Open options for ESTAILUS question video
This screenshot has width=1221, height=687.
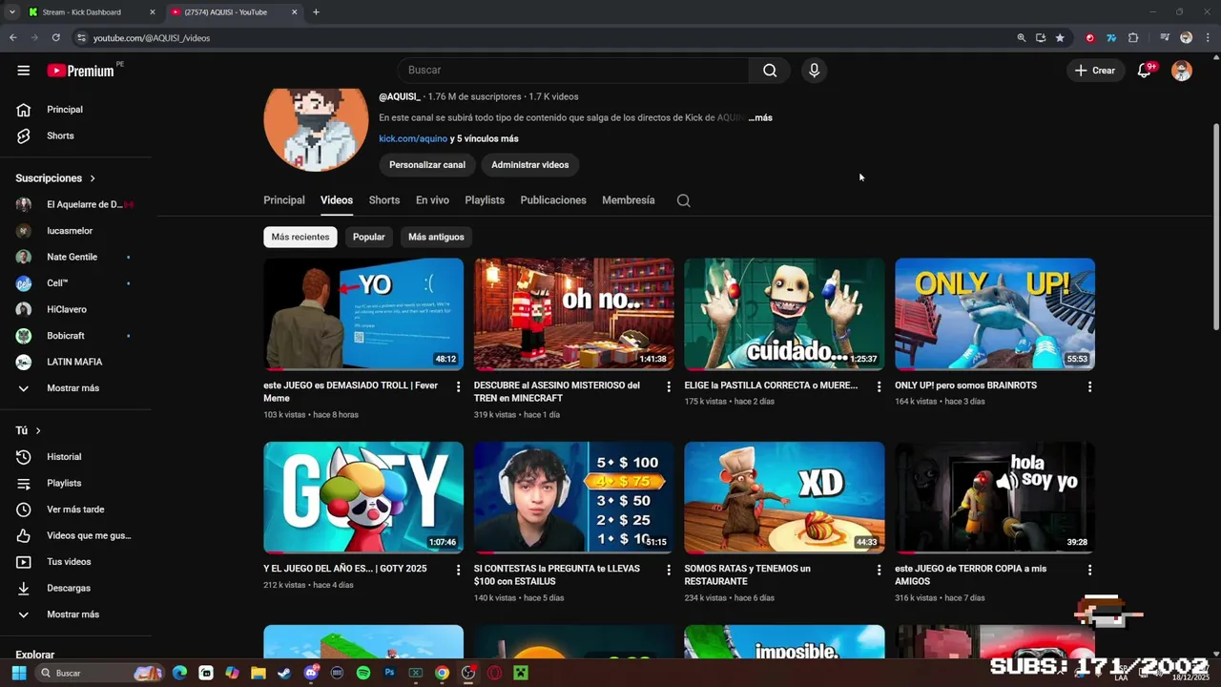click(x=669, y=570)
